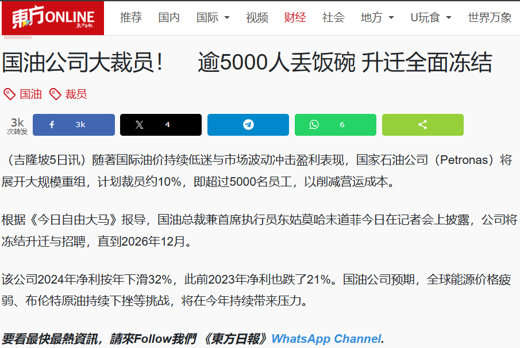Image resolution: width=520 pixels, height=348 pixels.
Task: Expand the U玩食 dropdown arrow
Action: (x=449, y=18)
